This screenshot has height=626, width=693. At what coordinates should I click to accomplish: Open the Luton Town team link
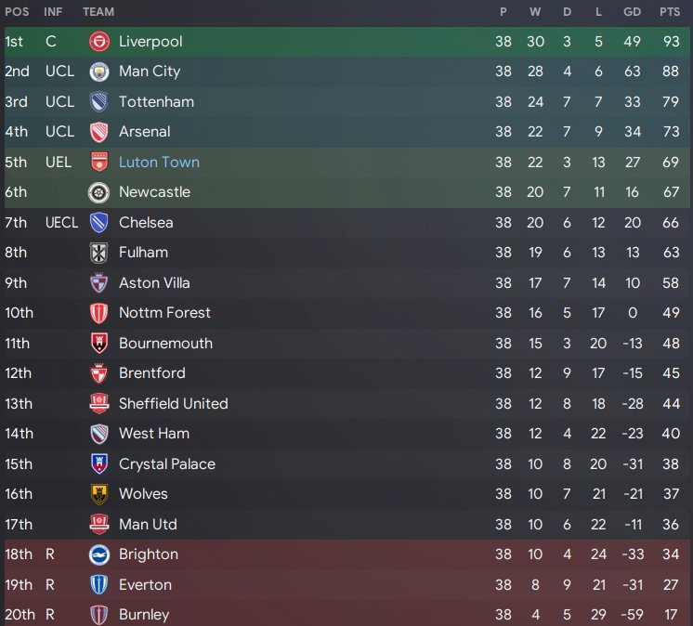pyautogui.click(x=159, y=163)
